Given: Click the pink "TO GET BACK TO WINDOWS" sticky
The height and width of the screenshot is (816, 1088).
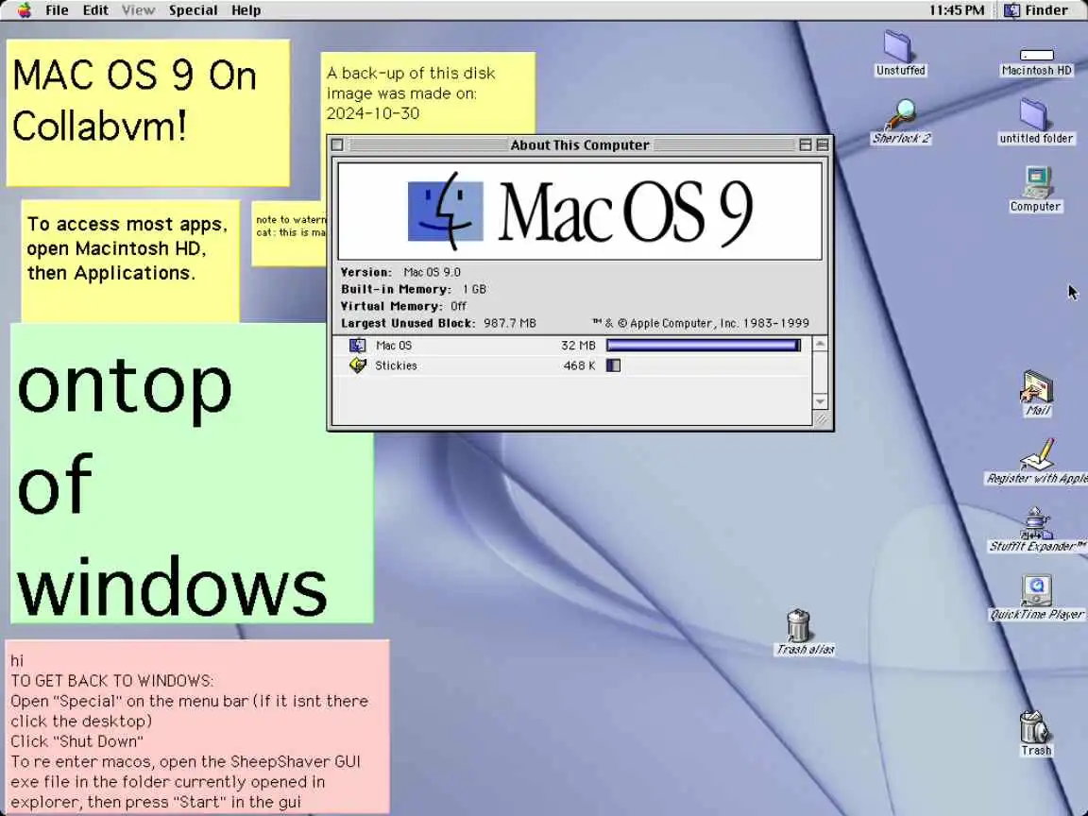Looking at the screenshot, I should point(197,726).
